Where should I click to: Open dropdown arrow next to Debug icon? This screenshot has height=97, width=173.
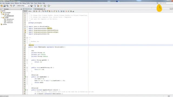(47, 6)
